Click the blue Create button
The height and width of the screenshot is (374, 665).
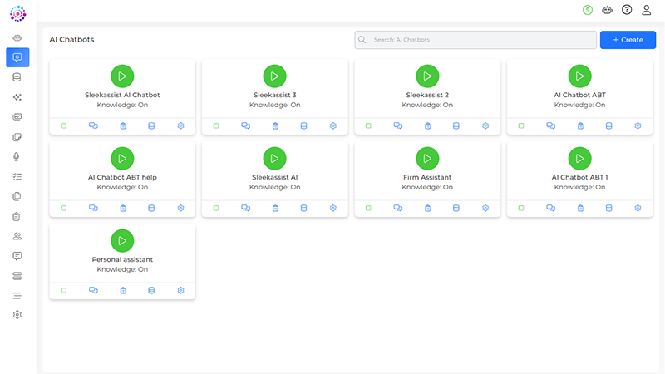point(628,40)
